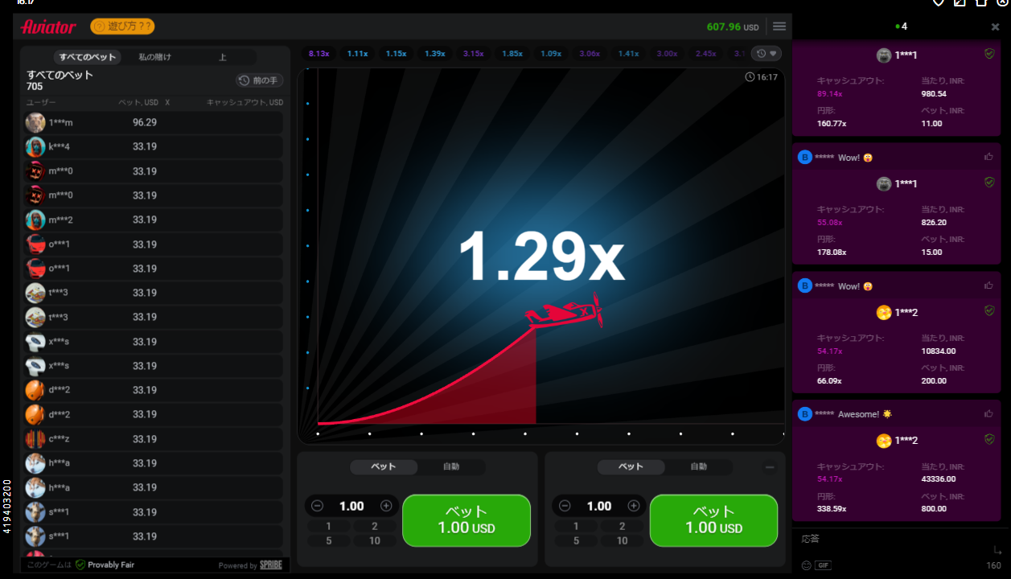Image resolution: width=1011 pixels, height=579 pixels.
Task: Open the emoji picker in chat
Action: click(x=806, y=565)
